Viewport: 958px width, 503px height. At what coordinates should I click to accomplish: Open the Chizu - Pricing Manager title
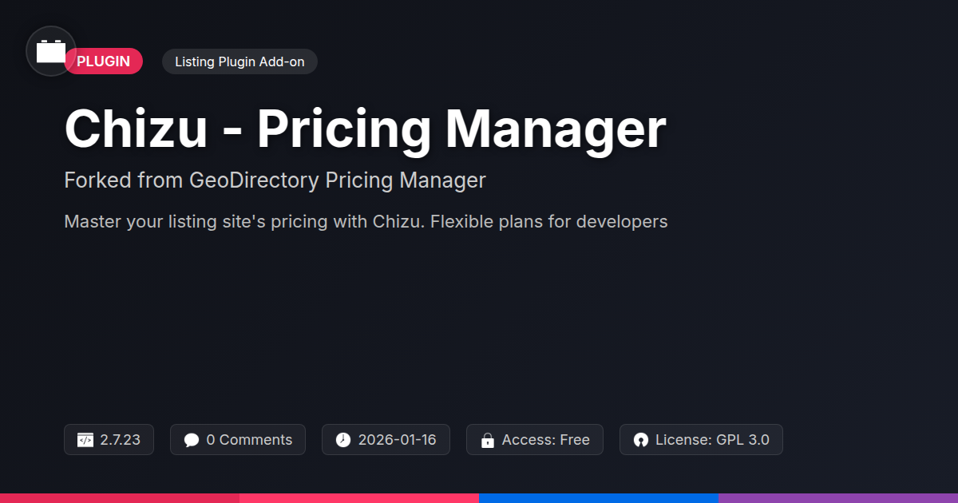(x=365, y=129)
